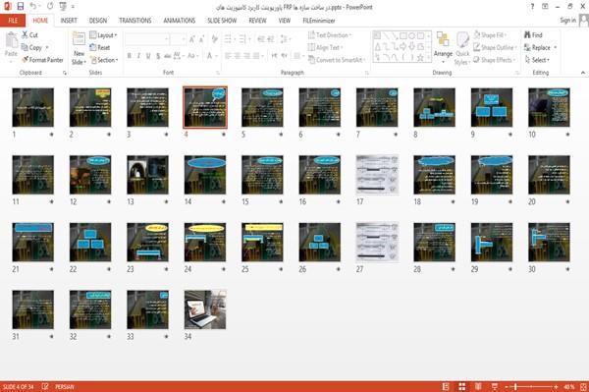The height and width of the screenshot is (392, 589).
Task: Open Shape Outline dropdown
Action: tap(495, 47)
